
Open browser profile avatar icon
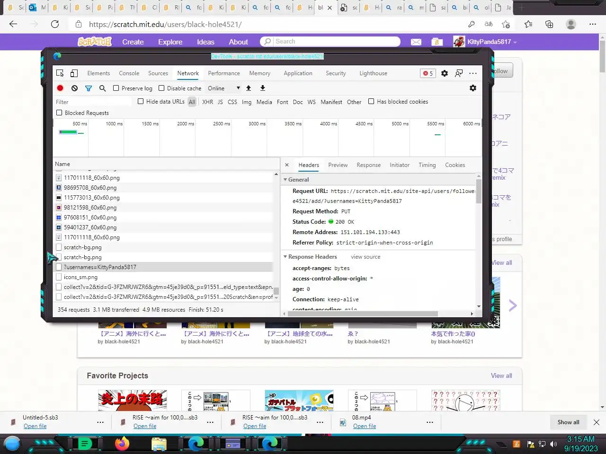click(x=571, y=24)
